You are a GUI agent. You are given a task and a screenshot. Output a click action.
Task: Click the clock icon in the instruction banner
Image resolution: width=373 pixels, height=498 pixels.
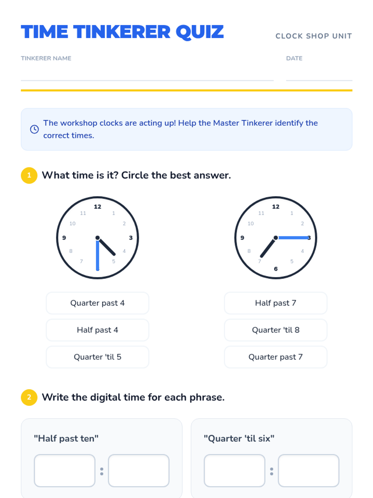pos(35,129)
